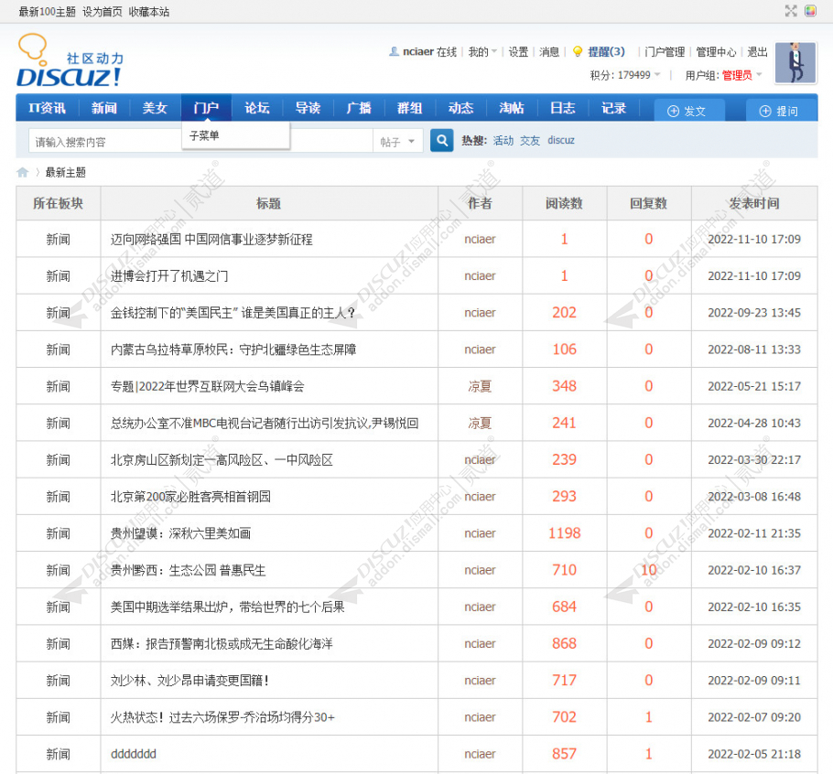This screenshot has width=833, height=774.
Task: Click the blue search magnifier button
Action: (x=441, y=141)
